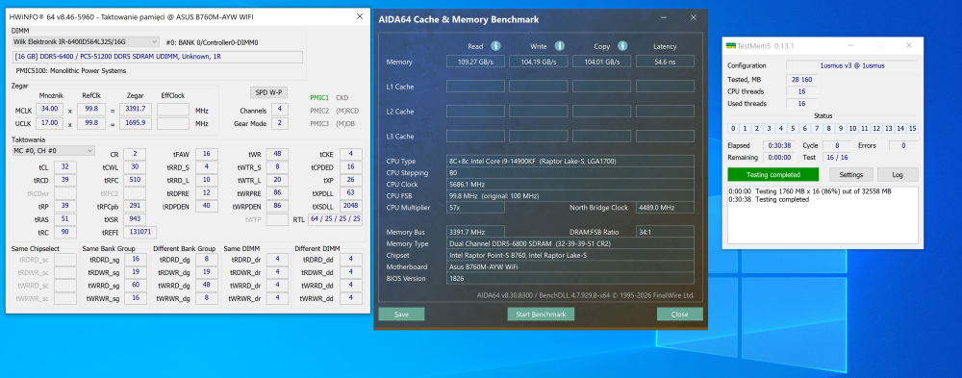Click the info icon next to Write
962x378 pixels.
(560, 46)
